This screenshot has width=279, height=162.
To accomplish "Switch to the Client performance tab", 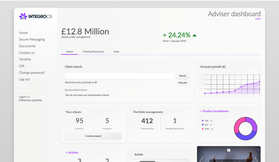I will click(x=93, y=52).
